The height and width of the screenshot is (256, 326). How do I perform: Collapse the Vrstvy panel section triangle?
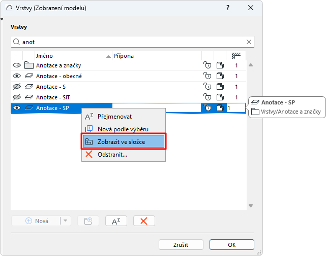[x=3, y=20]
